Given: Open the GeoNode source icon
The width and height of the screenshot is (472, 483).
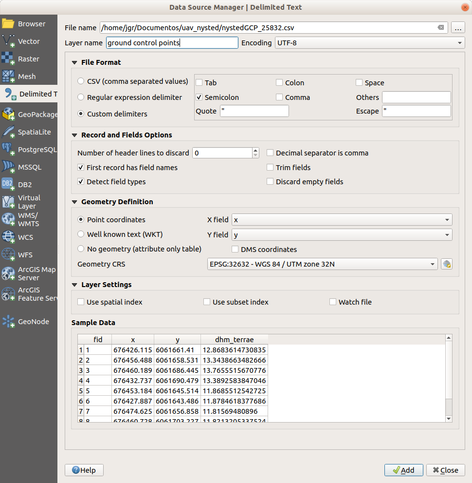Looking at the screenshot, I should coord(8,322).
